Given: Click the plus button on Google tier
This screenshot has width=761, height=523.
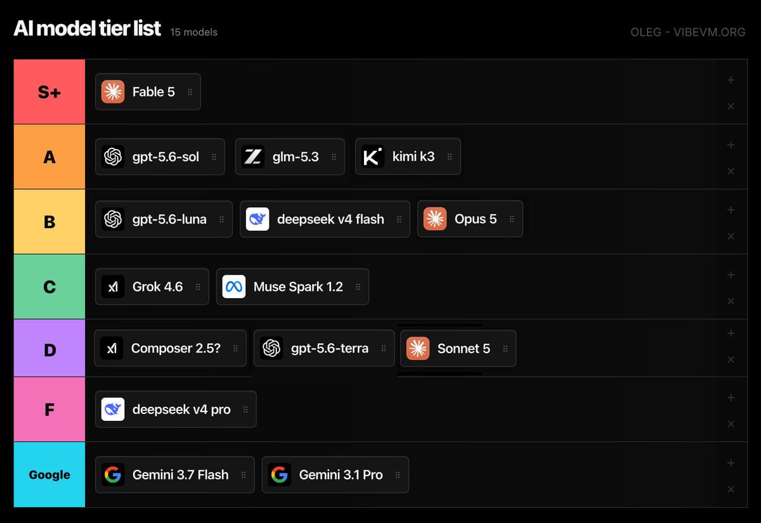Looking at the screenshot, I should point(731,463).
